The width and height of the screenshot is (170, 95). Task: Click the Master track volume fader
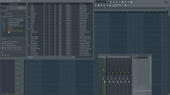pyautogui.click(x=105, y=82)
